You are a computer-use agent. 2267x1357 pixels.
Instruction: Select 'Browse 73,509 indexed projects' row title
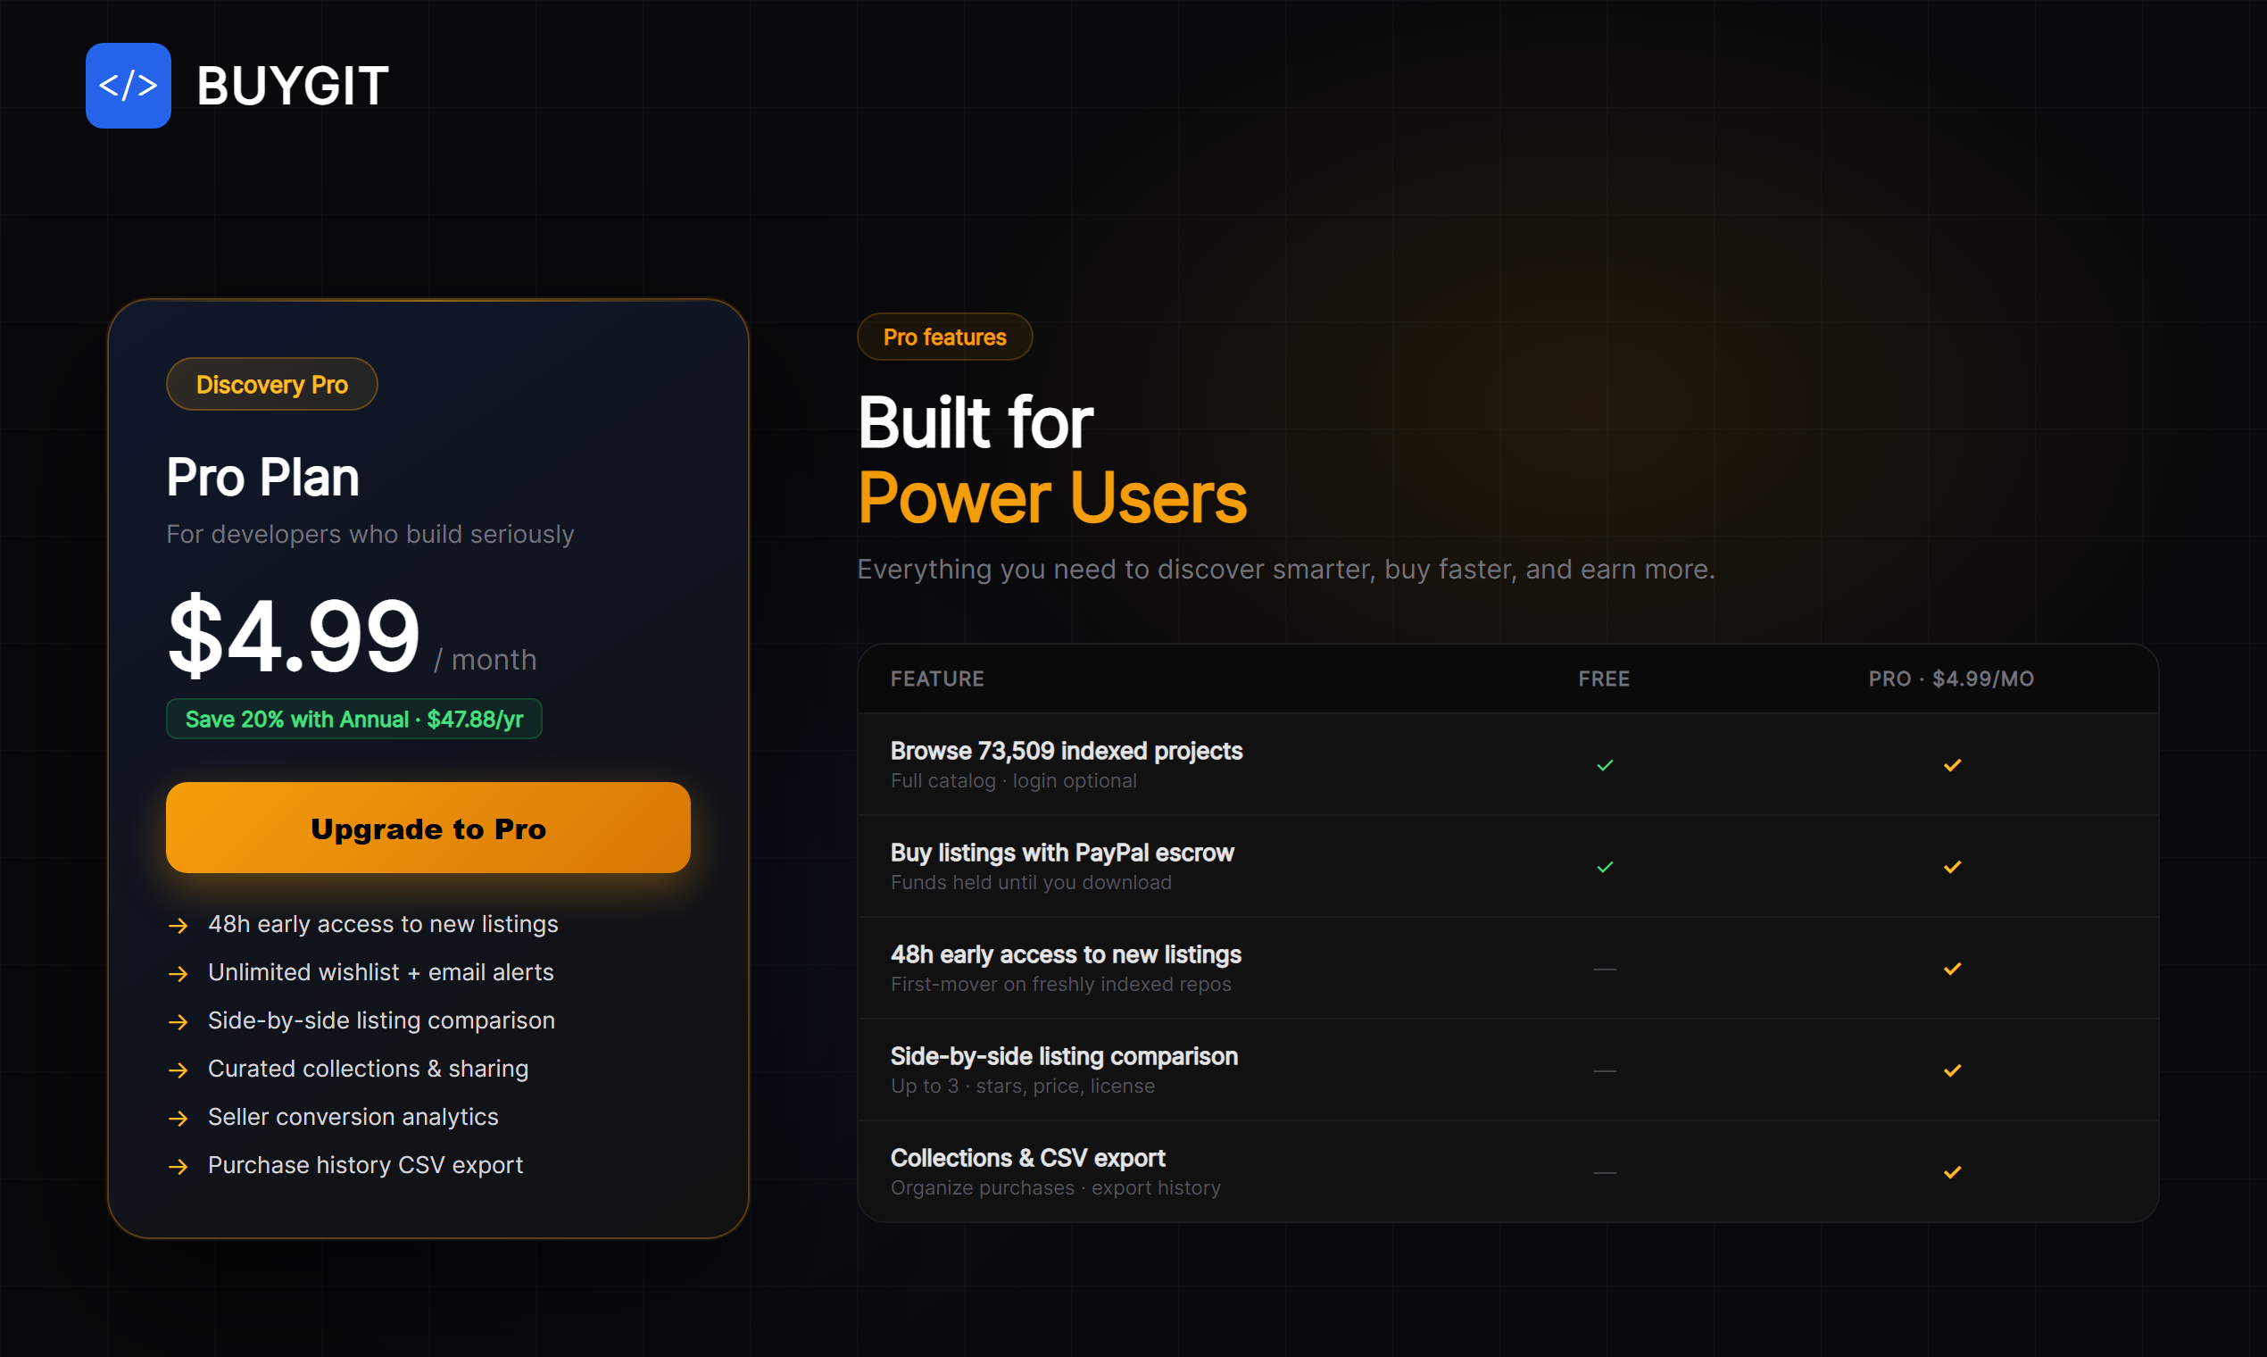click(x=1066, y=751)
